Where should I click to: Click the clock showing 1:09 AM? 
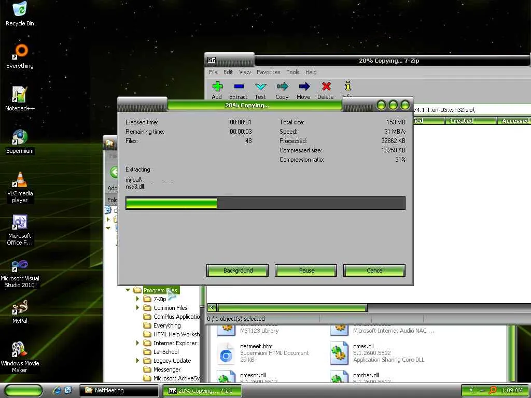tap(512, 390)
